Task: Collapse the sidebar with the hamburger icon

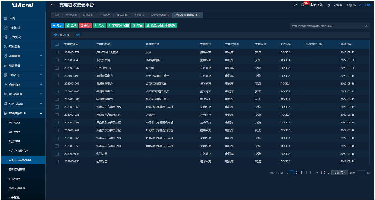Action: pos(53,5)
